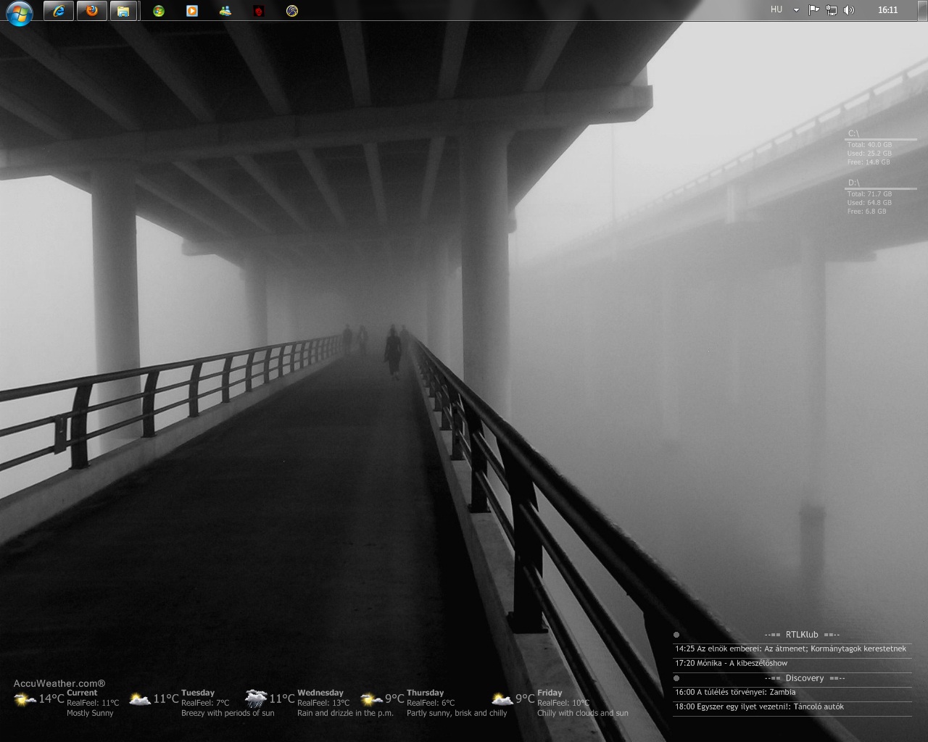
Task: Click the Friday cloudy forecast icon
Action: pyautogui.click(x=502, y=699)
